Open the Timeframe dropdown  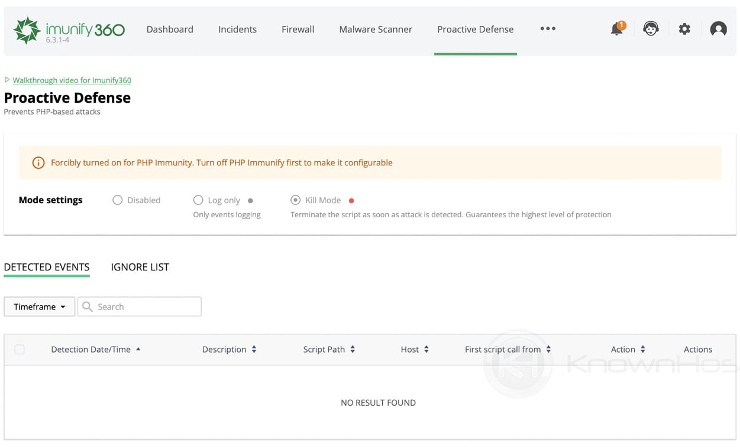39,306
